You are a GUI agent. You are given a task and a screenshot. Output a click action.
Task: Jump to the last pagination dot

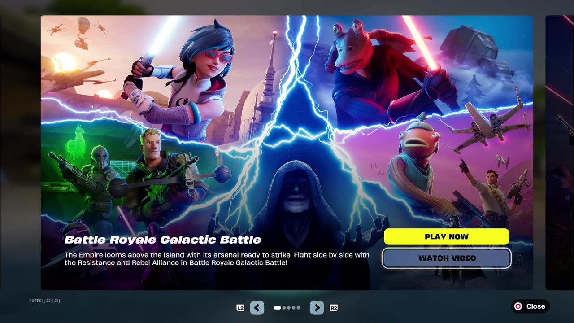pyautogui.click(x=298, y=308)
